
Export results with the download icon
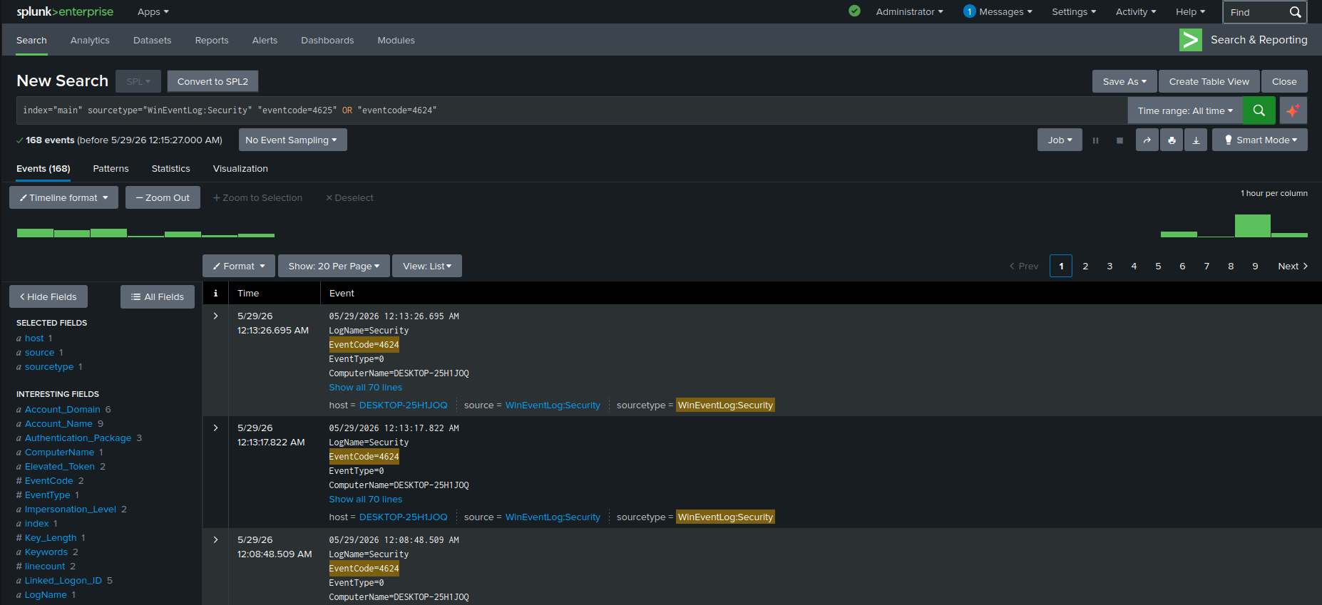tap(1196, 140)
